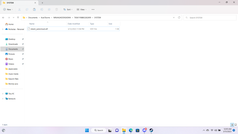Viewport: 238px width, 134px height.
Task: Select 76561198863262699 breadcrumb folder
Action: coord(83,18)
